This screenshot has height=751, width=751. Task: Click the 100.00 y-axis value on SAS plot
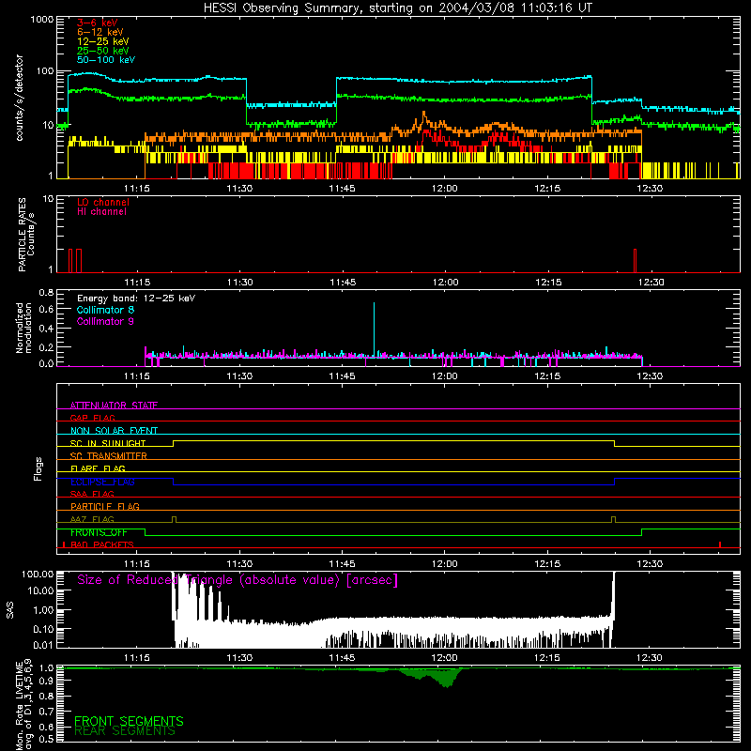[38, 574]
